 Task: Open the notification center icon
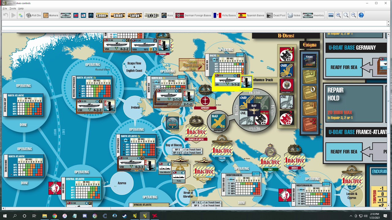click(x=385, y=216)
